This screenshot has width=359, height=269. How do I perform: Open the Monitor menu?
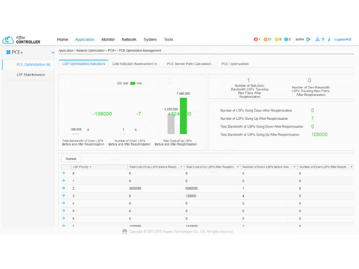pyautogui.click(x=108, y=39)
